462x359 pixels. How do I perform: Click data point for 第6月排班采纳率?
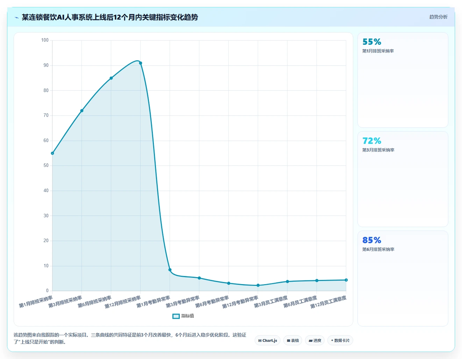[x=111, y=78]
